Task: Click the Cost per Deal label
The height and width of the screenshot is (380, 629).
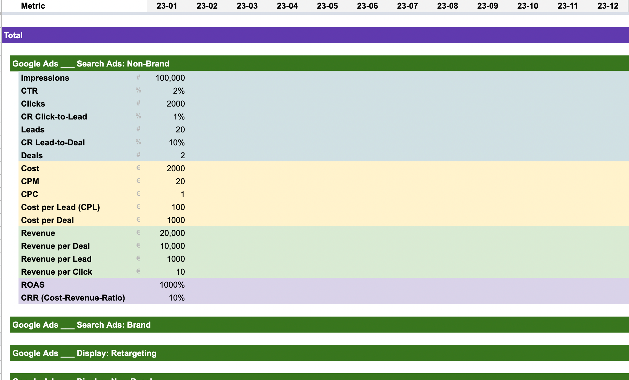Action: [47, 220]
